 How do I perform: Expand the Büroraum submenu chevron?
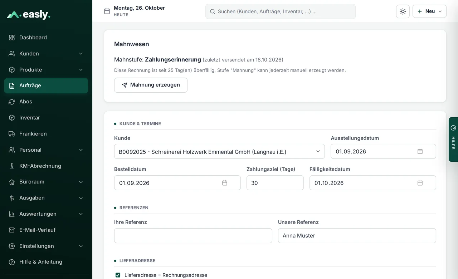pyautogui.click(x=81, y=182)
